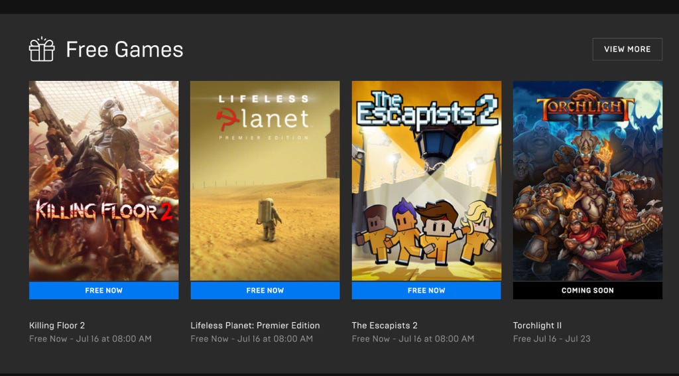Open The Escapists 2 cover image
The image size is (679, 376).
[x=426, y=180]
